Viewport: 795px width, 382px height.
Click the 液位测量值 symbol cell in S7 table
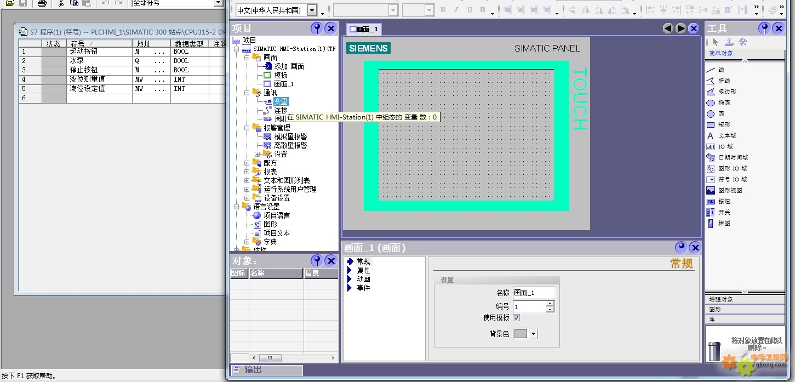point(99,79)
